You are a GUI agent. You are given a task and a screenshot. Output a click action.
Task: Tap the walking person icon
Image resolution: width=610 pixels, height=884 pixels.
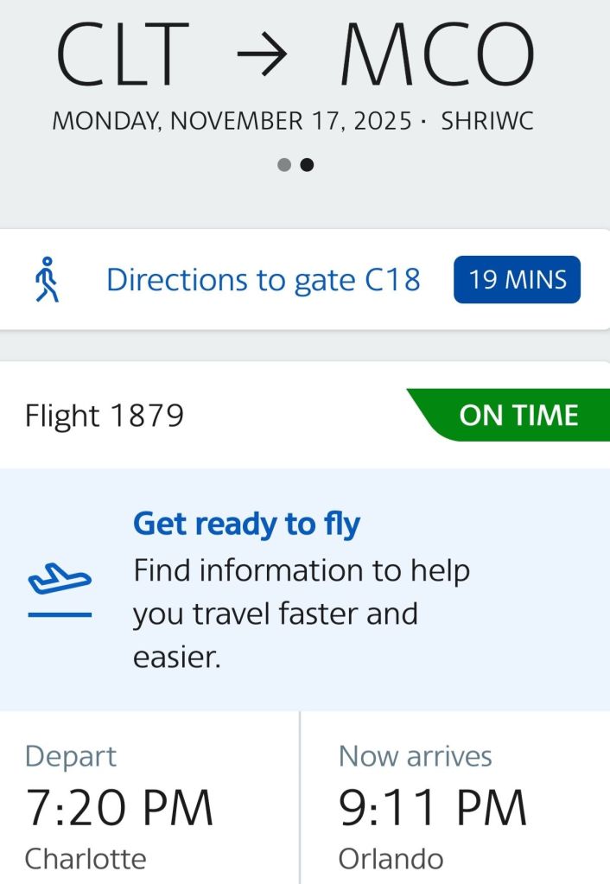coord(48,280)
